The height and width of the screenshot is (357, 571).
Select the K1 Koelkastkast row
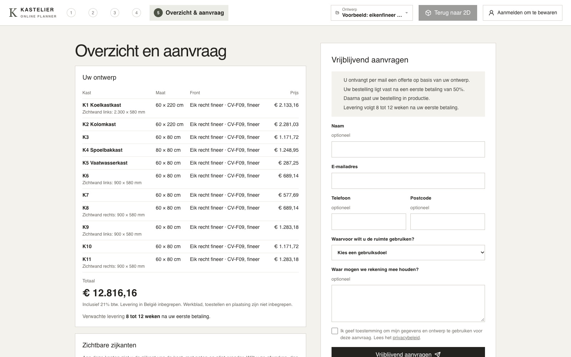[191, 108]
